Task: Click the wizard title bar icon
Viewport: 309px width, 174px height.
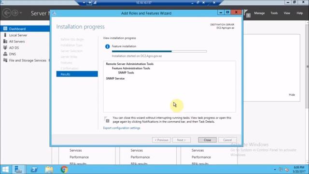Action: 54,13
